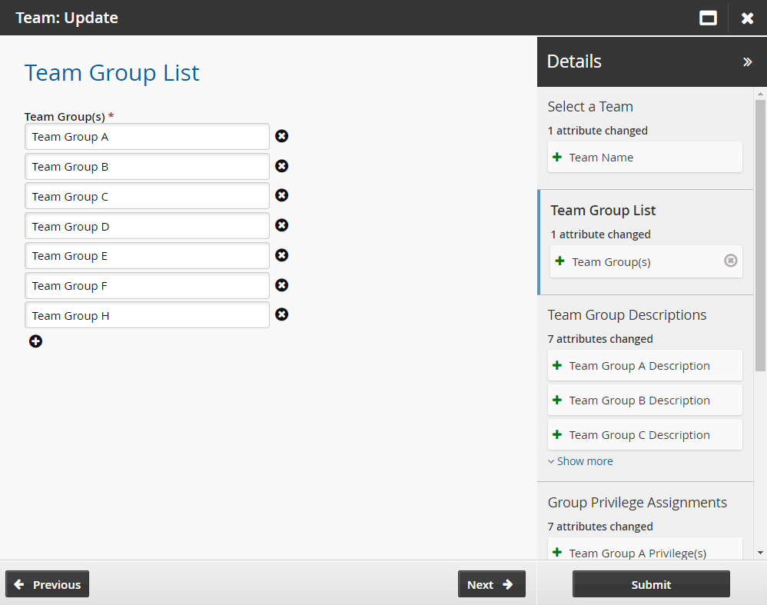Go back with the Previous button
Viewport: 767px width, 605px height.
[48, 584]
